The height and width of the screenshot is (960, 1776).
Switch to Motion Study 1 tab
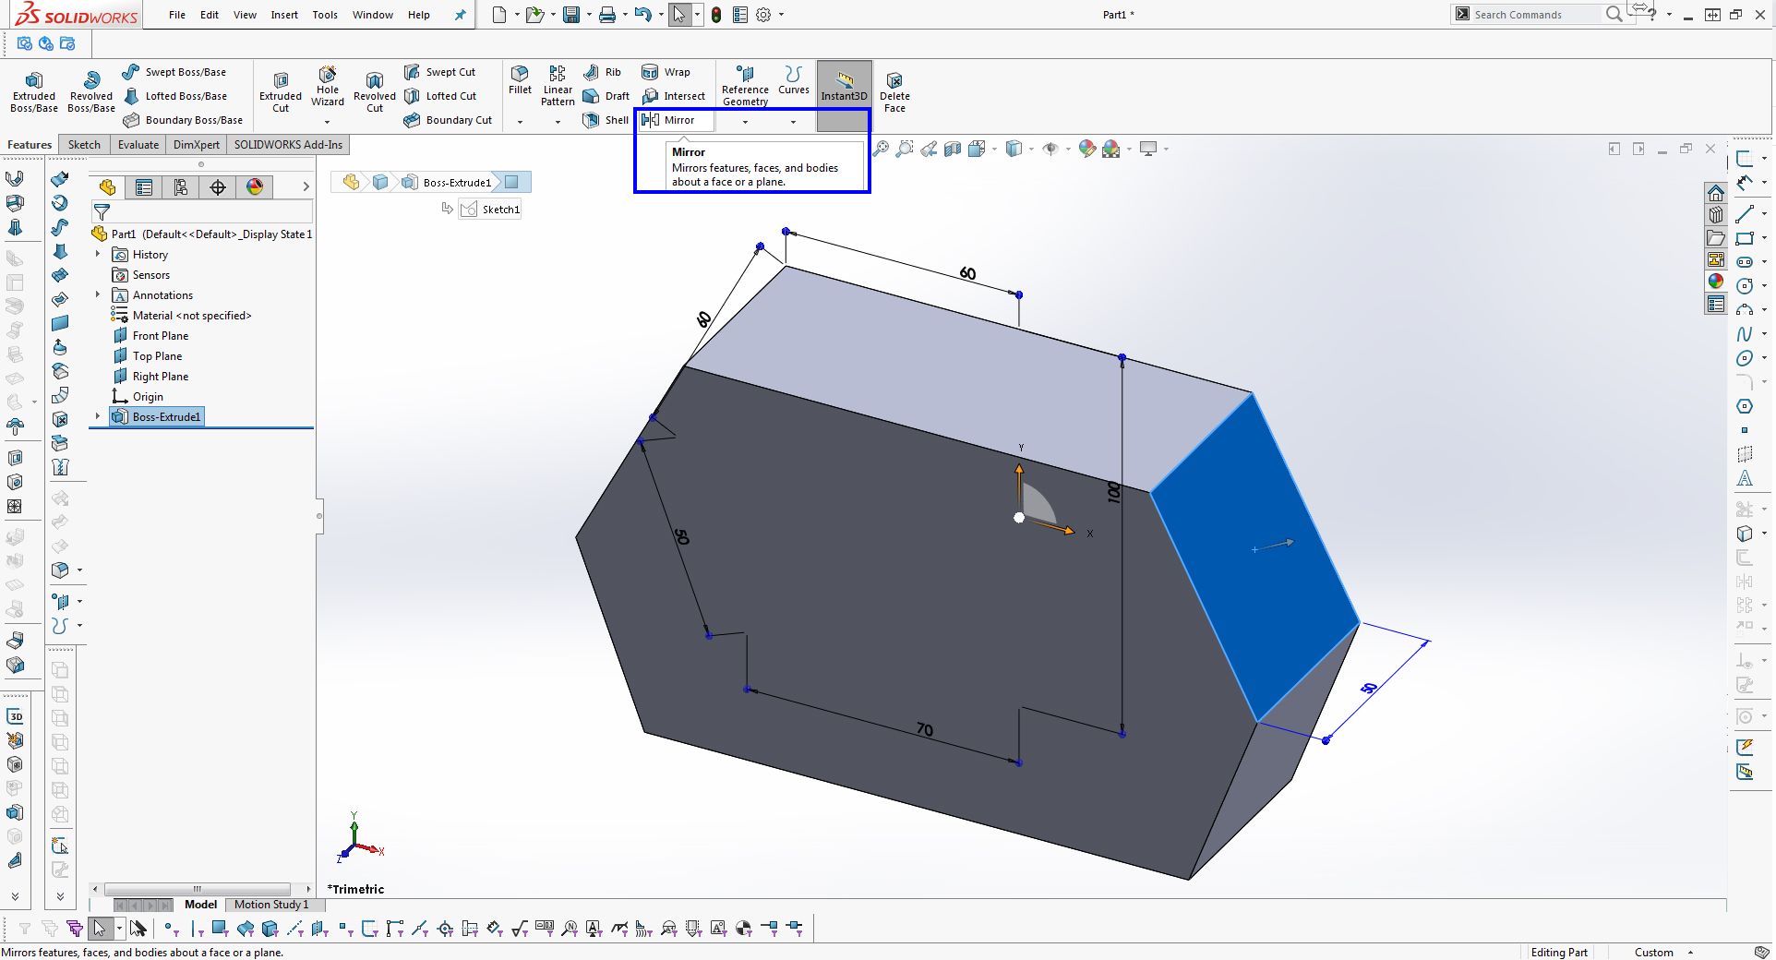pos(271,905)
